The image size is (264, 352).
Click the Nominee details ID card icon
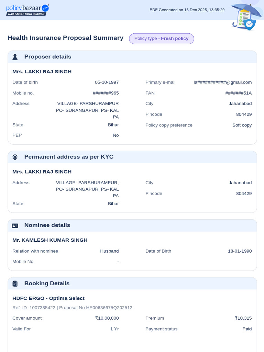(15, 225)
